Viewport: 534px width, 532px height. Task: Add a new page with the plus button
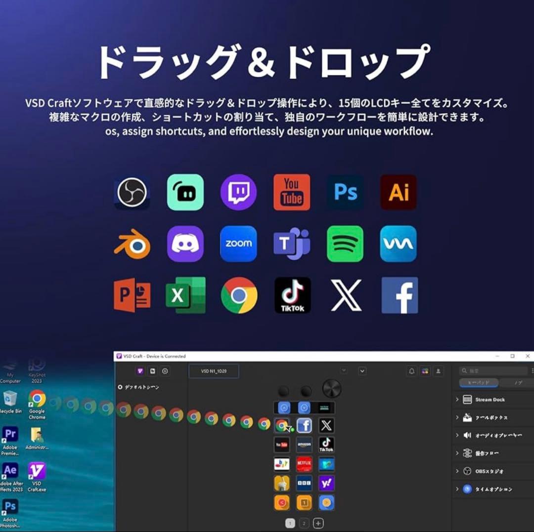click(x=318, y=523)
